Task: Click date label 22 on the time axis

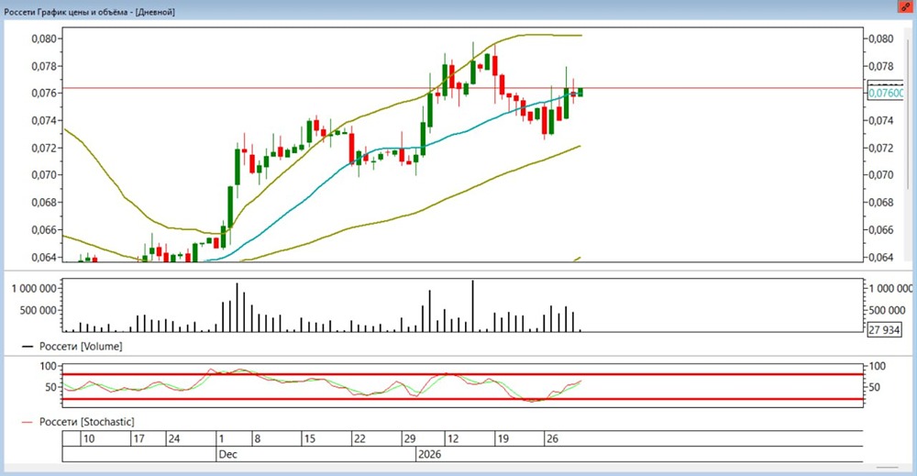Action: 359,438
